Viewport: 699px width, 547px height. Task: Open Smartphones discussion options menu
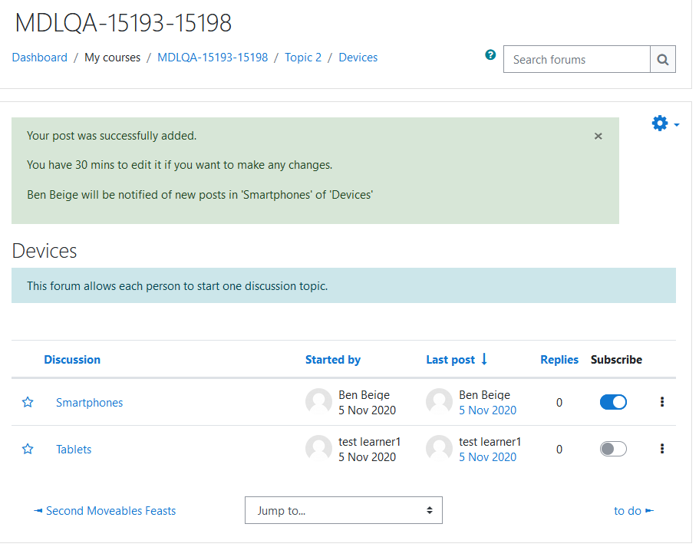(662, 402)
